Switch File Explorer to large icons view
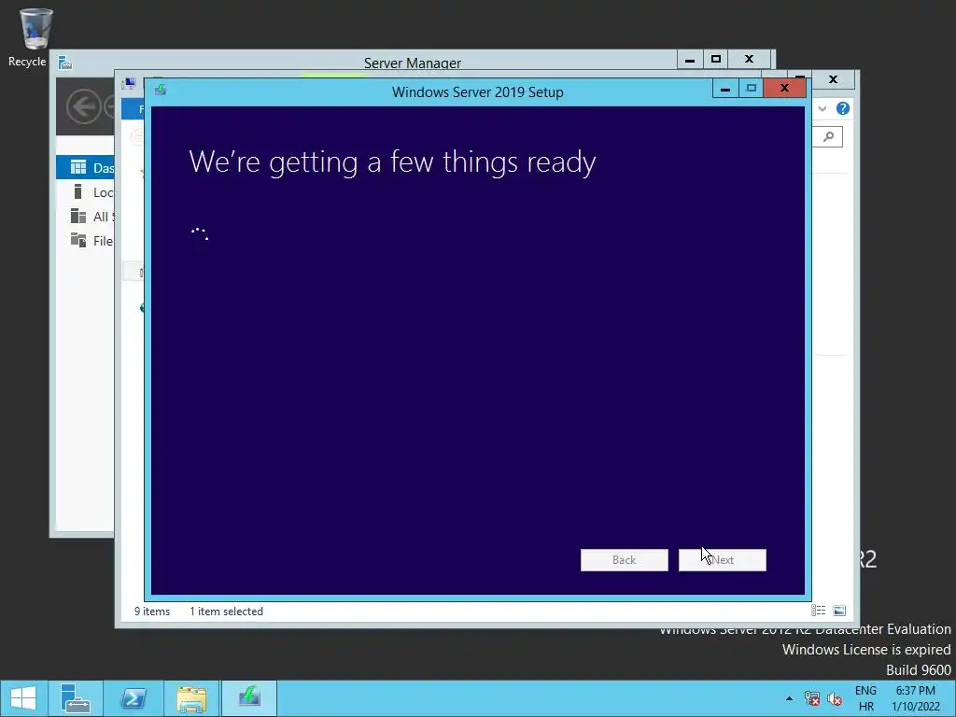This screenshot has height=717, width=956. [x=839, y=611]
